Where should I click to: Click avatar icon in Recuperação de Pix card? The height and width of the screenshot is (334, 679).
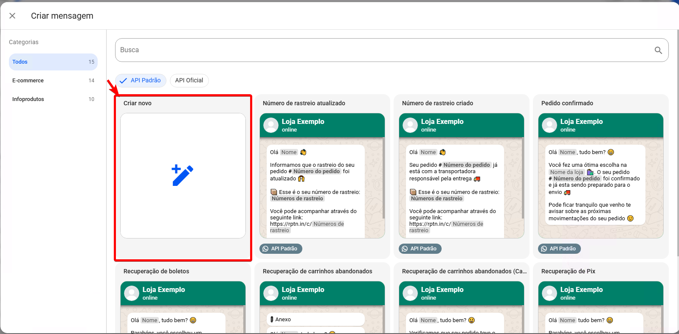[549, 293]
